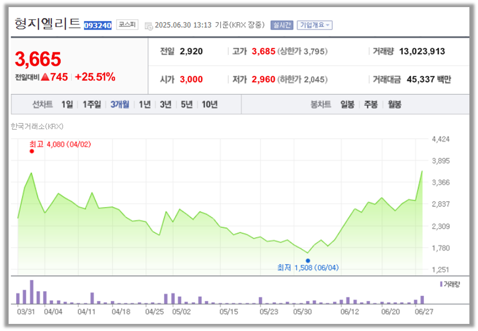Toggle the 실시간 real-time button
The height and width of the screenshot is (331, 478).
tap(282, 25)
